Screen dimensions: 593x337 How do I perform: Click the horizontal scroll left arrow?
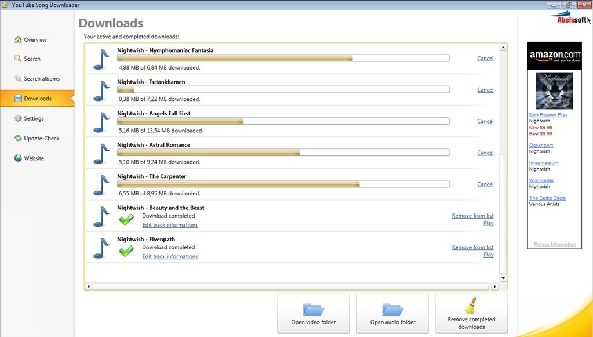tap(89, 287)
